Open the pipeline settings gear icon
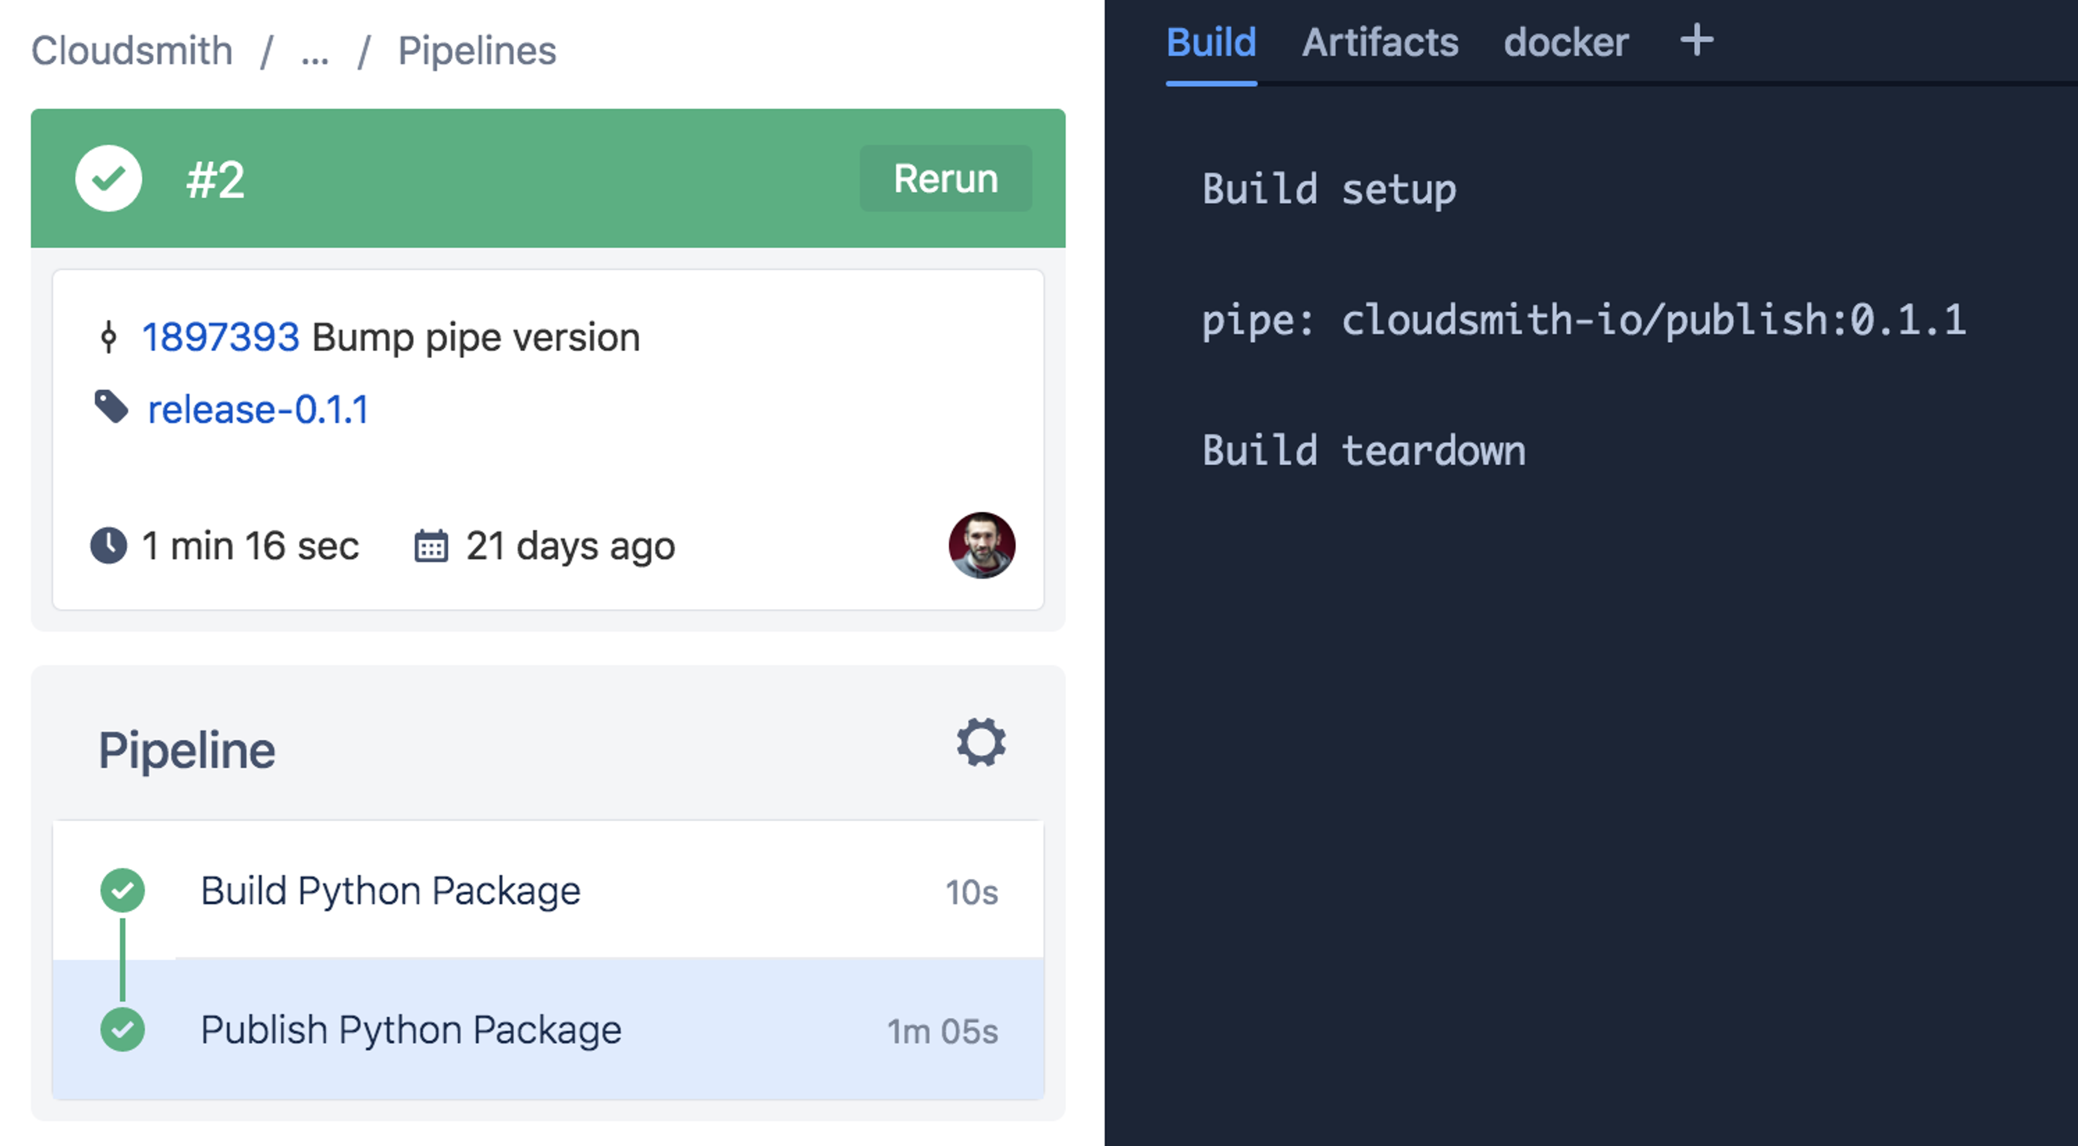This screenshot has width=2078, height=1146. click(981, 742)
